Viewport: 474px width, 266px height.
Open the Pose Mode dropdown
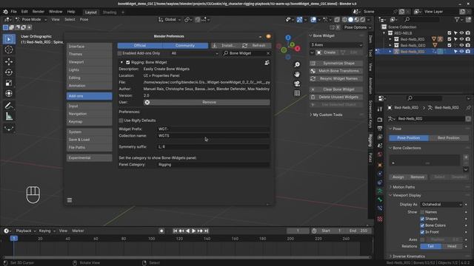point(31,20)
